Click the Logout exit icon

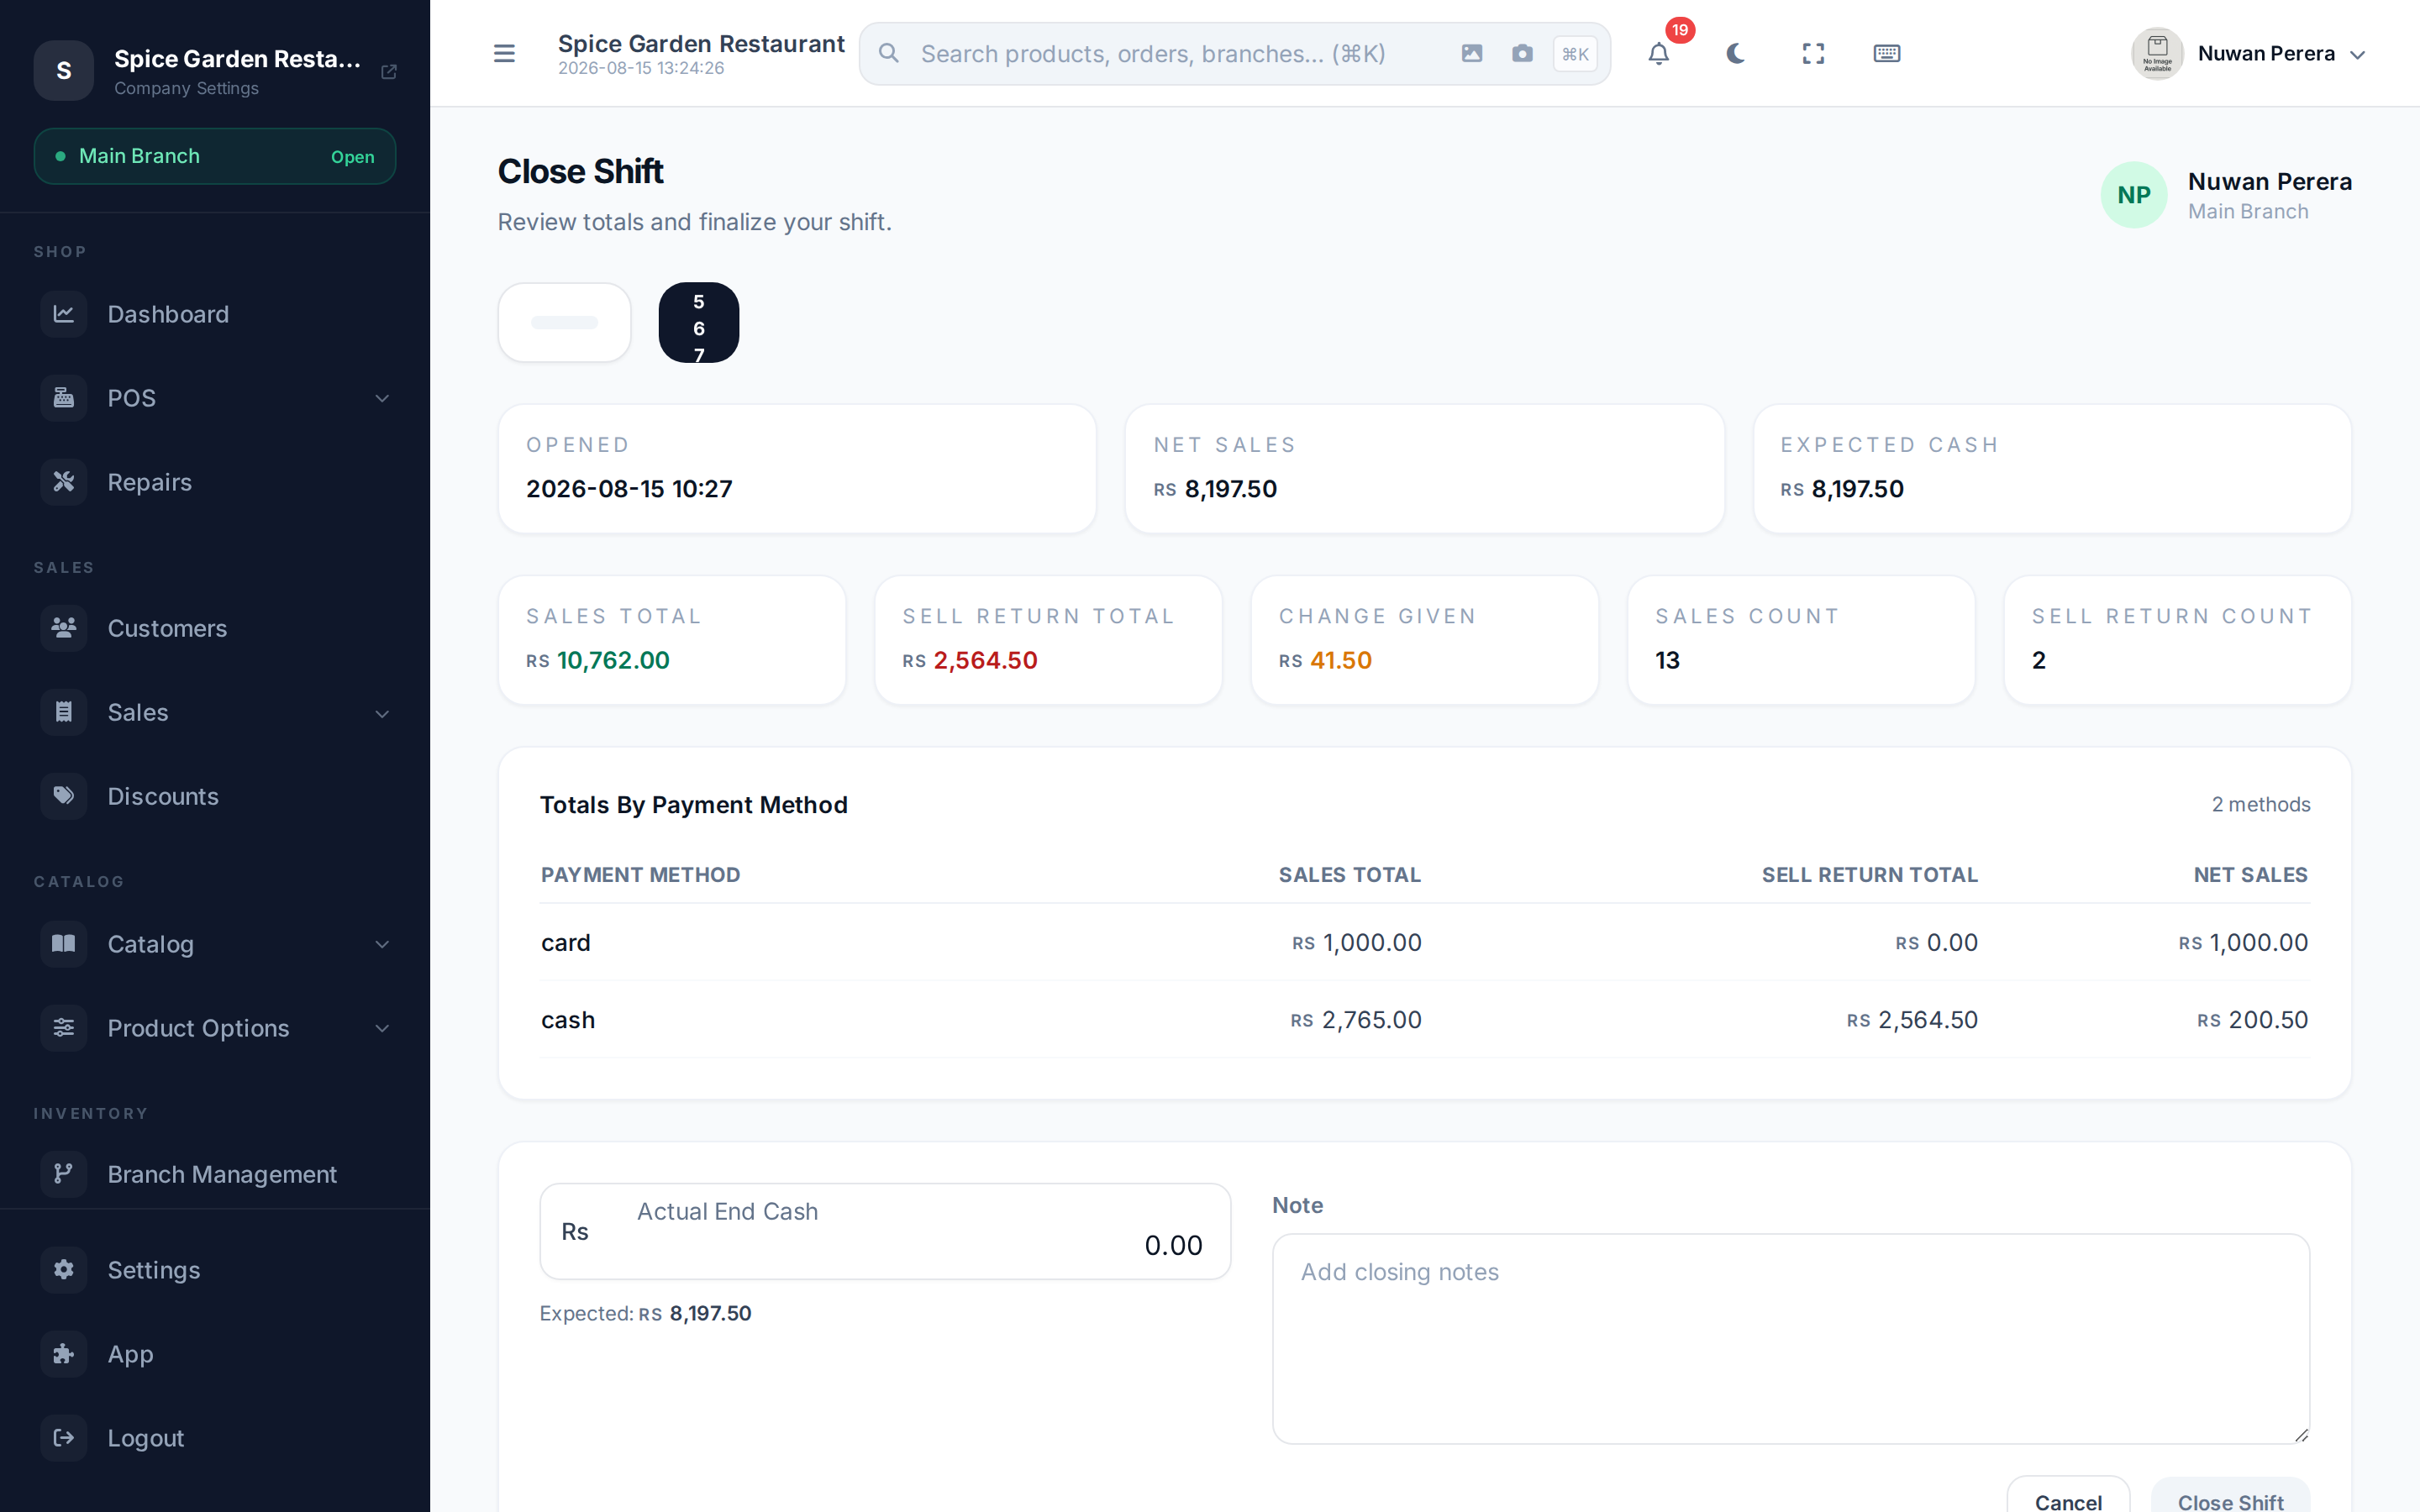tap(63, 1438)
